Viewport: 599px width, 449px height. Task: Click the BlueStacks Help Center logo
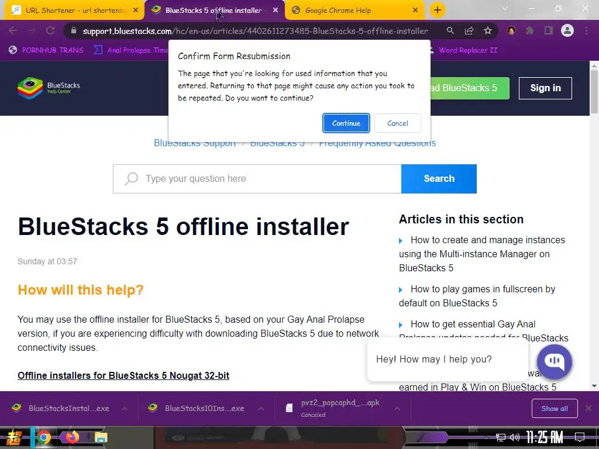pyautogui.click(x=49, y=88)
